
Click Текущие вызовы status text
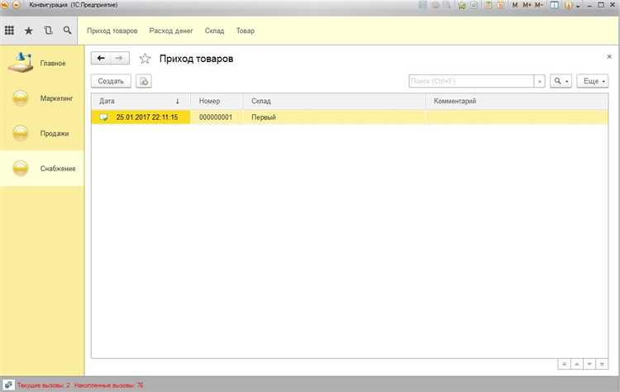tap(44, 385)
